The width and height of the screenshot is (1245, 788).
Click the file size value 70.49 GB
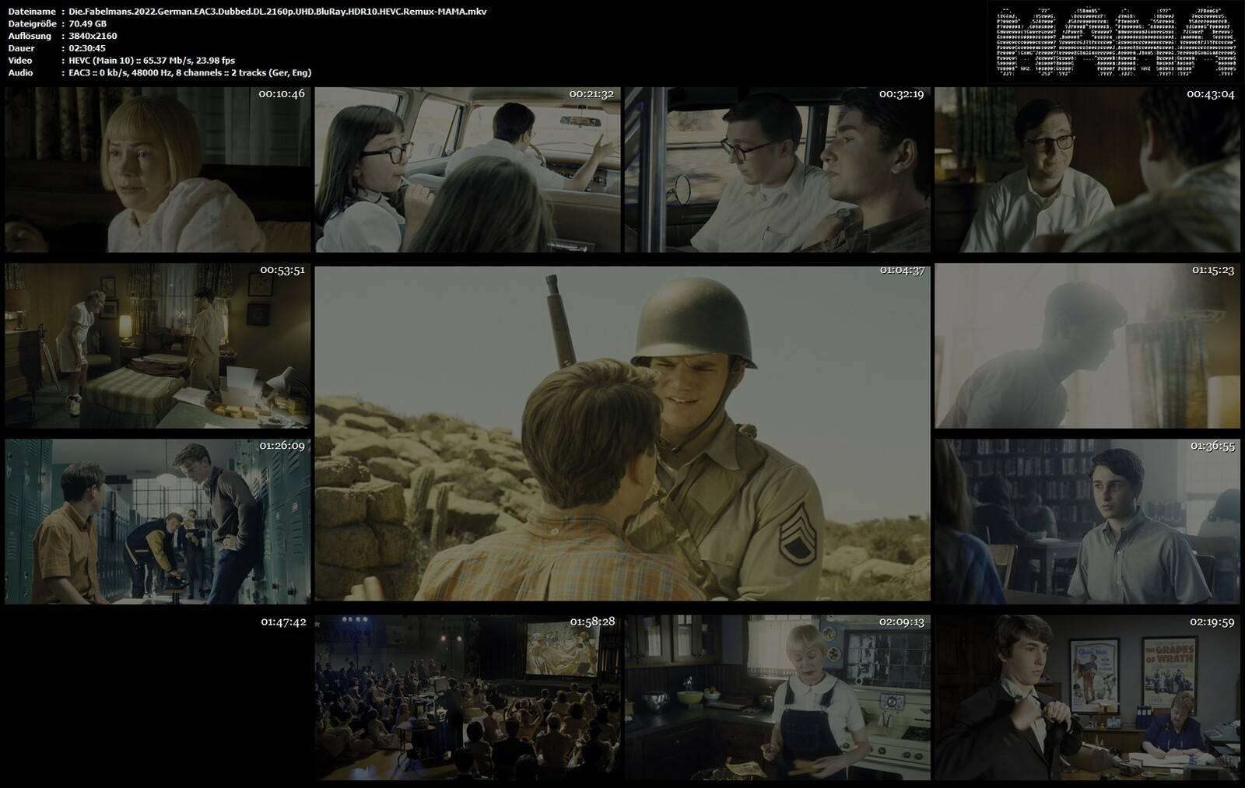coord(87,24)
